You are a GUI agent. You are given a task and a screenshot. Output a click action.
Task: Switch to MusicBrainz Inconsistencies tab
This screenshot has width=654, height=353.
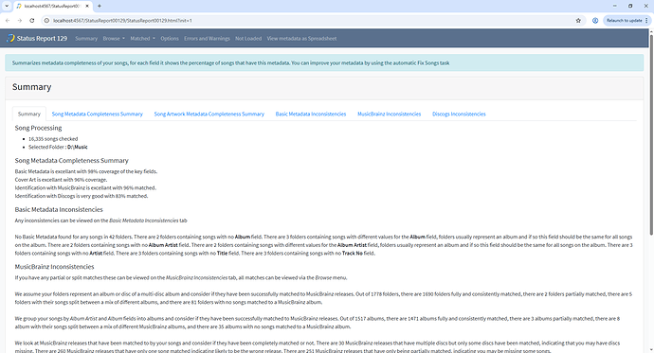click(390, 115)
